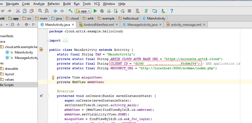
Task: Open the project view selector dropdown arrow
Action: [x=7, y=25]
